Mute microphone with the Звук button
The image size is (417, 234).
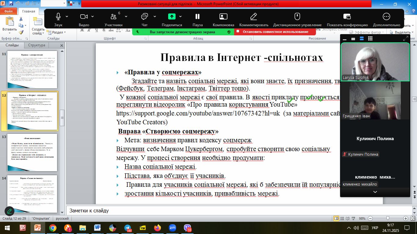point(58,17)
